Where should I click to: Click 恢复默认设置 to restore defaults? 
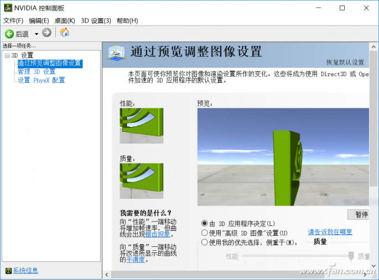pyautogui.click(x=345, y=62)
